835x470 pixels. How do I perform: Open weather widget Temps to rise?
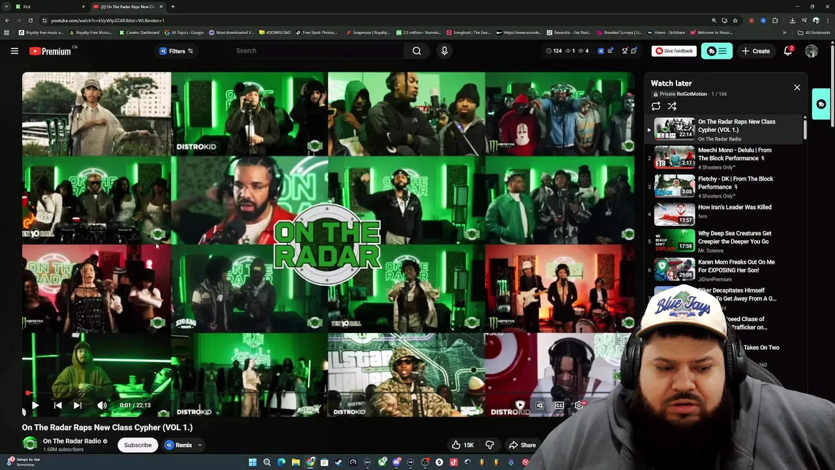pos(23,462)
